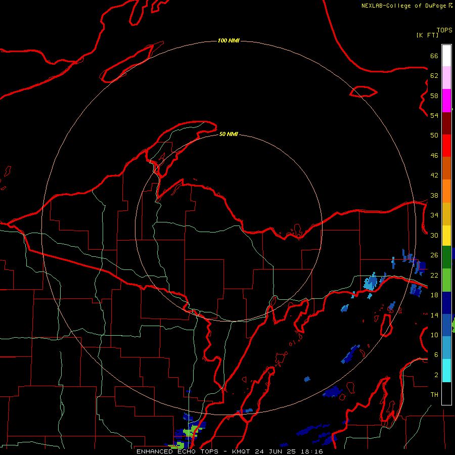Click the 2 legend value
Screen dimensions: 455x455
coord(436,375)
